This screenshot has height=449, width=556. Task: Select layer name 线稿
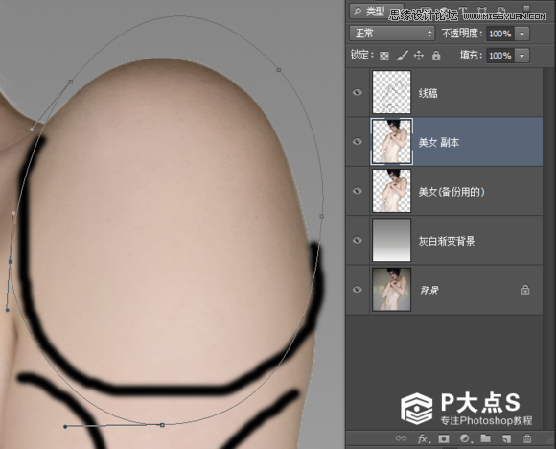click(428, 93)
